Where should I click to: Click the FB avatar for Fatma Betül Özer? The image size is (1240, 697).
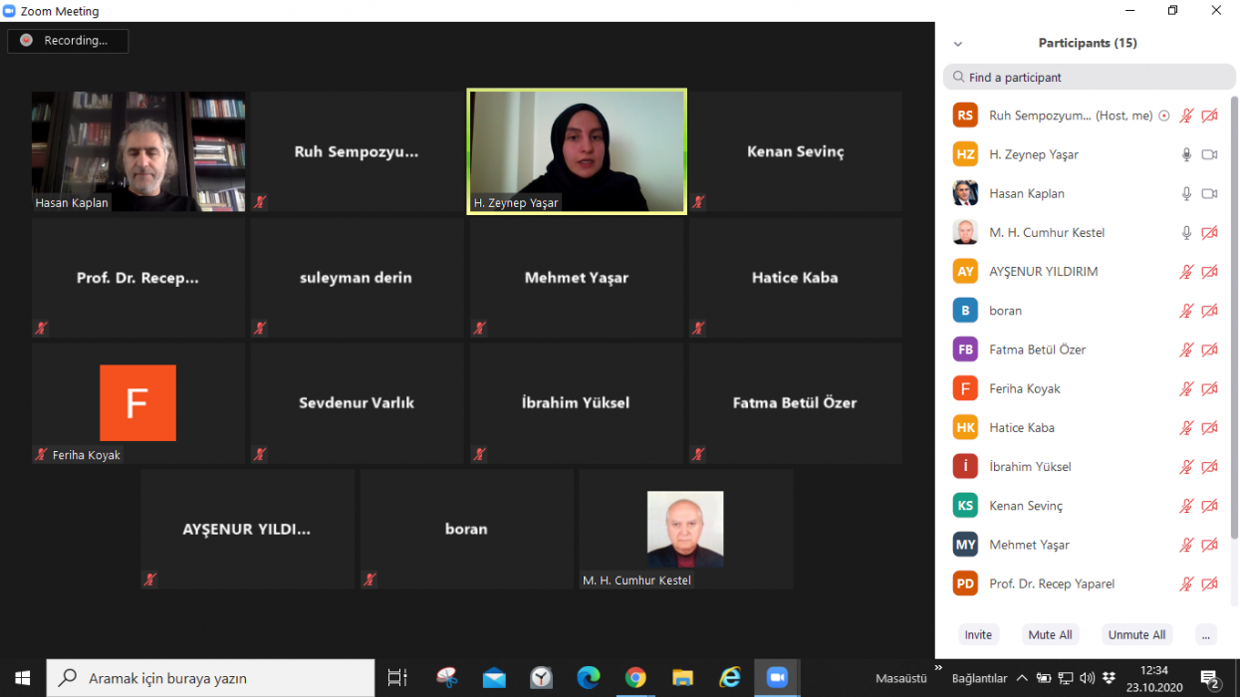click(x=965, y=349)
